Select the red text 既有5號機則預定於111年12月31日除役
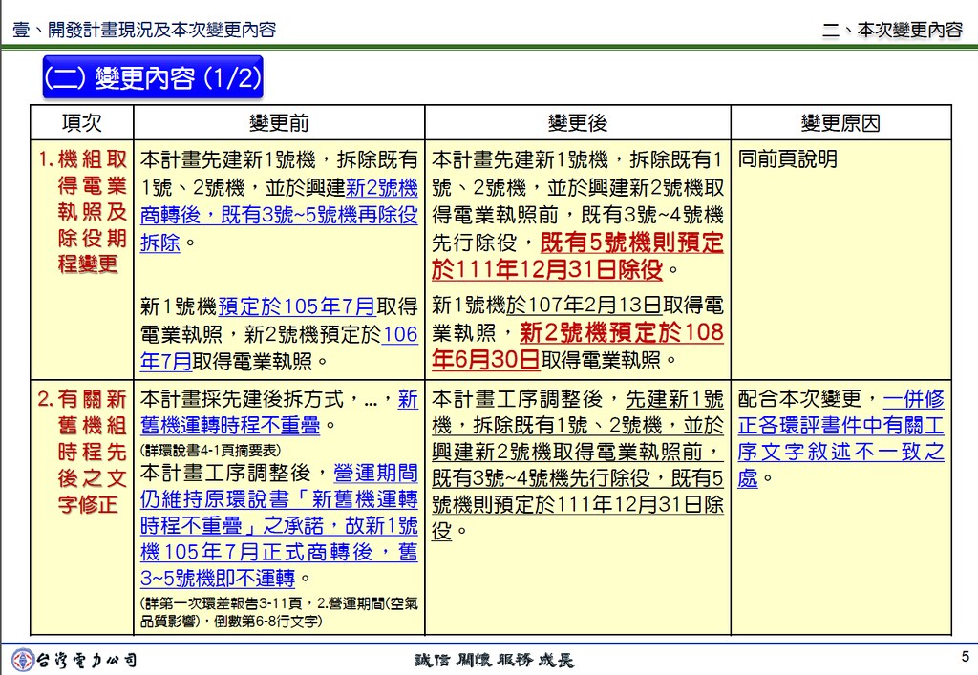This screenshot has height=675, width=978. click(577, 256)
